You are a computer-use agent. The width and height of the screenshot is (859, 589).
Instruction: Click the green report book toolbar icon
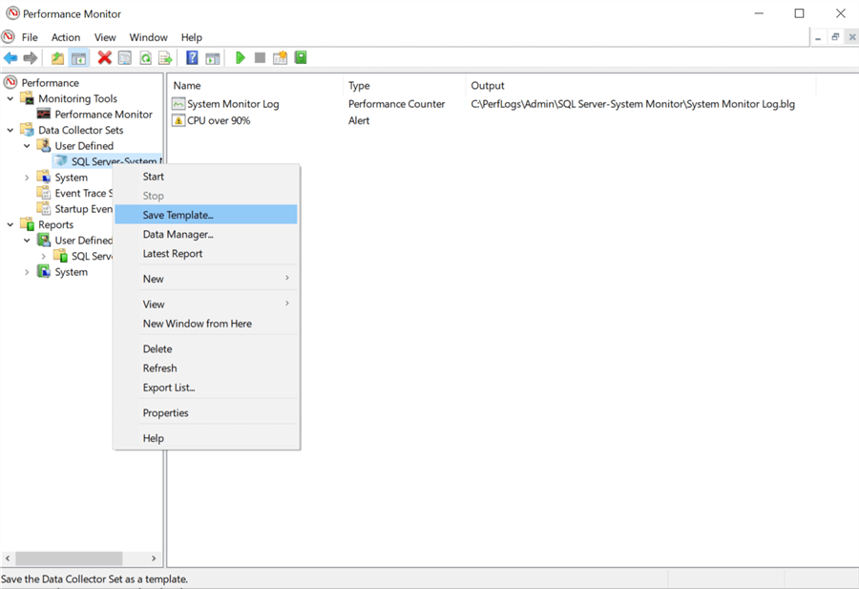click(301, 57)
